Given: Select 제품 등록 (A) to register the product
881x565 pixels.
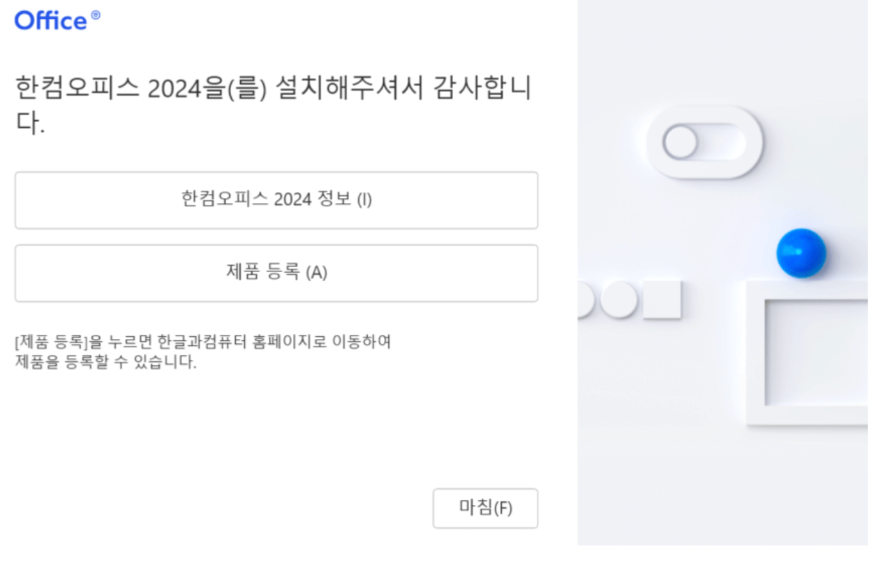Looking at the screenshot, I should point(276,273).
